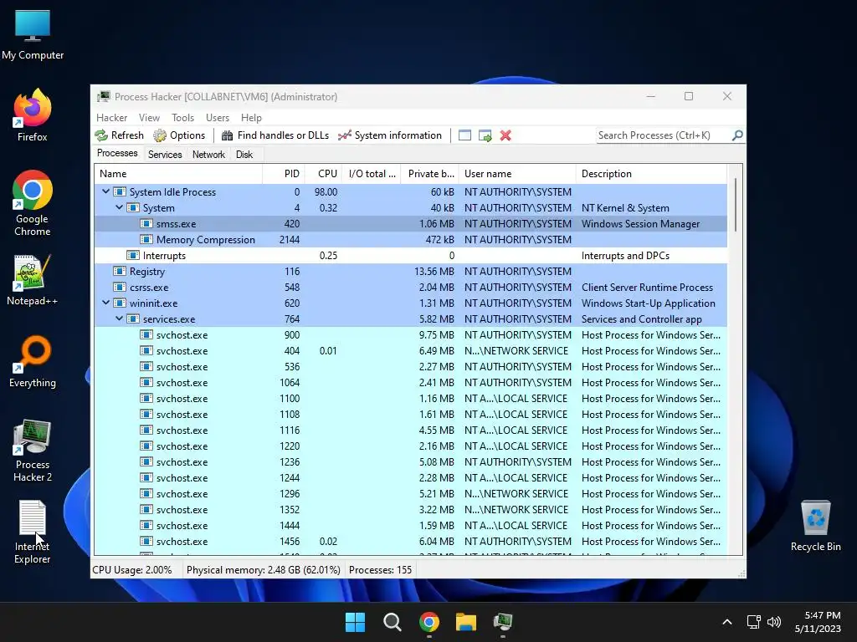This screenshot has height=642, width=857.
Task: Switch to the Network tab
Action: tap(208, 155)
